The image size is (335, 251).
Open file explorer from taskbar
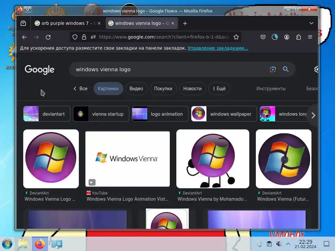pos(23,244)
